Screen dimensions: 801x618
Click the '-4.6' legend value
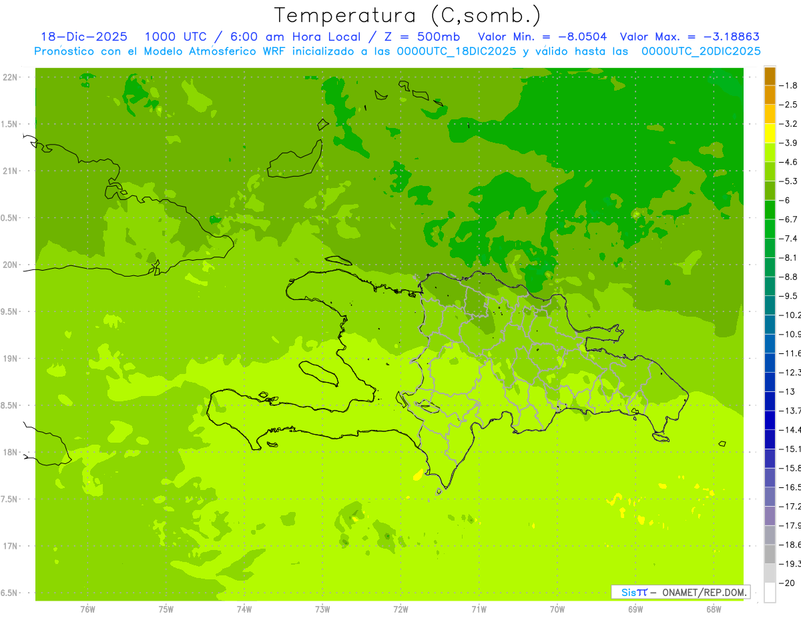pyautogui.click(x=790, y=162)
